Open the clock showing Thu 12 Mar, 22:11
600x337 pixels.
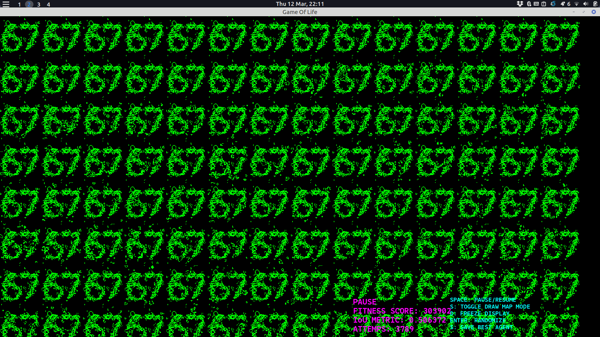pos(300,4)
